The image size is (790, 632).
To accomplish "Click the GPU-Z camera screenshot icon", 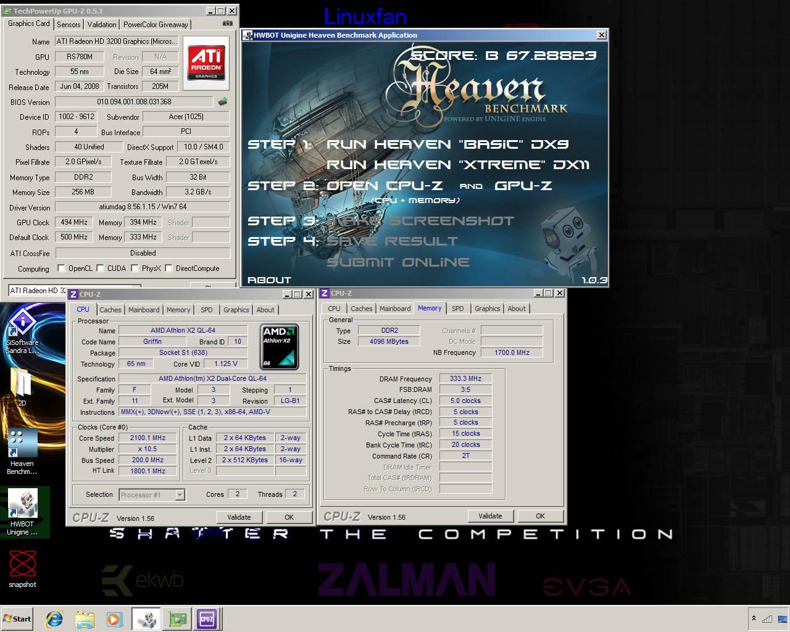I will pos(228,23).
